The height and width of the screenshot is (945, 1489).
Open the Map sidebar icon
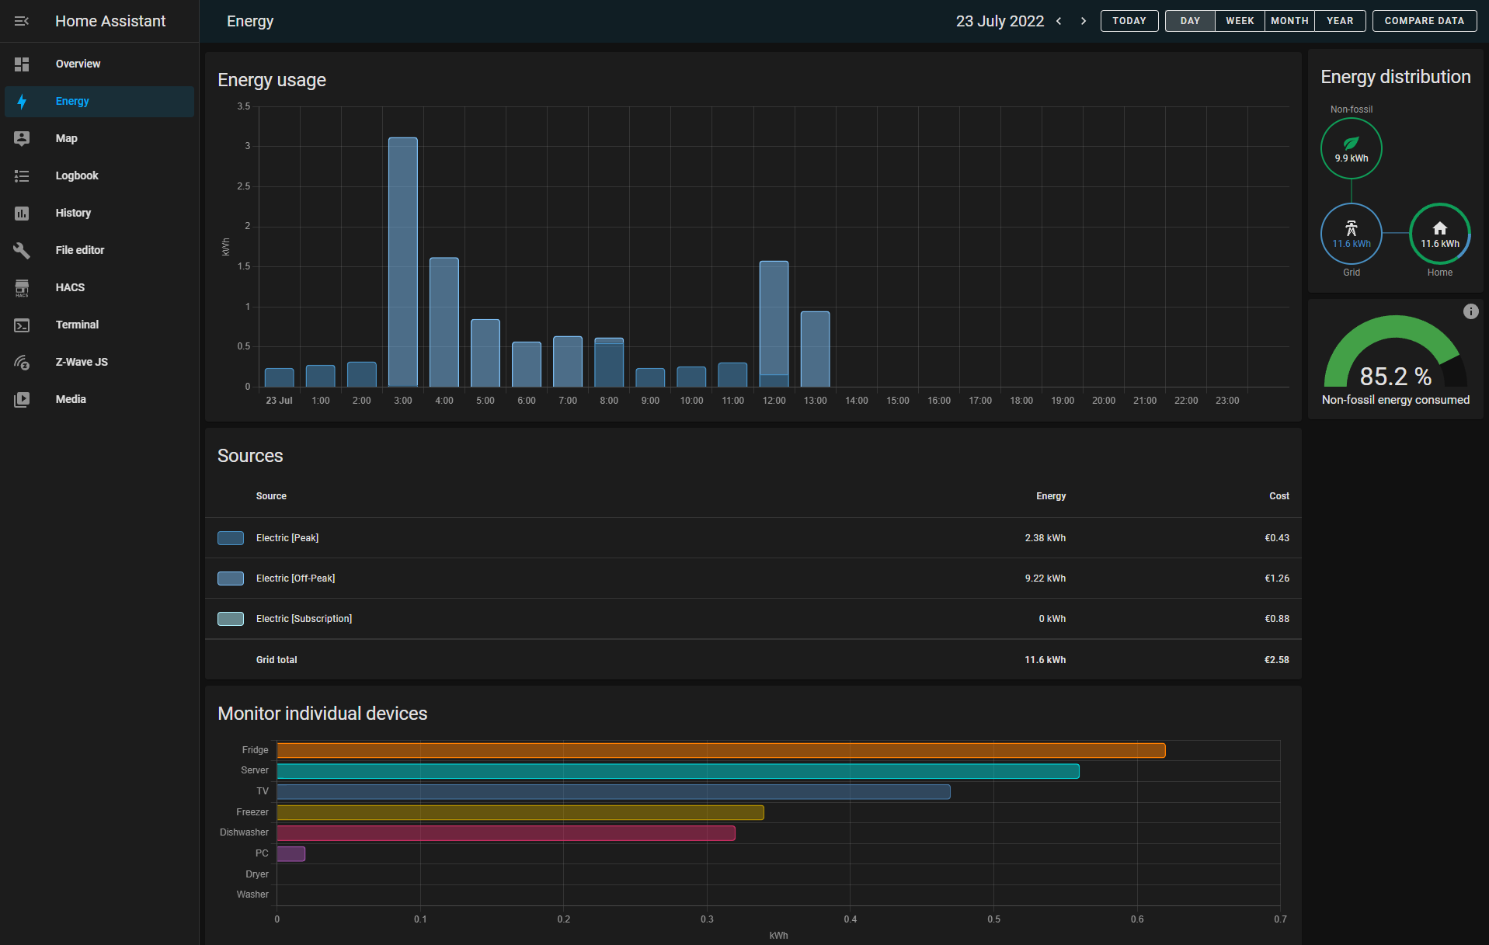pos(22,138)
